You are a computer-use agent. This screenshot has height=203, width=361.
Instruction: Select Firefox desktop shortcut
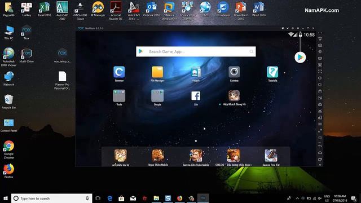pos(9,170)
